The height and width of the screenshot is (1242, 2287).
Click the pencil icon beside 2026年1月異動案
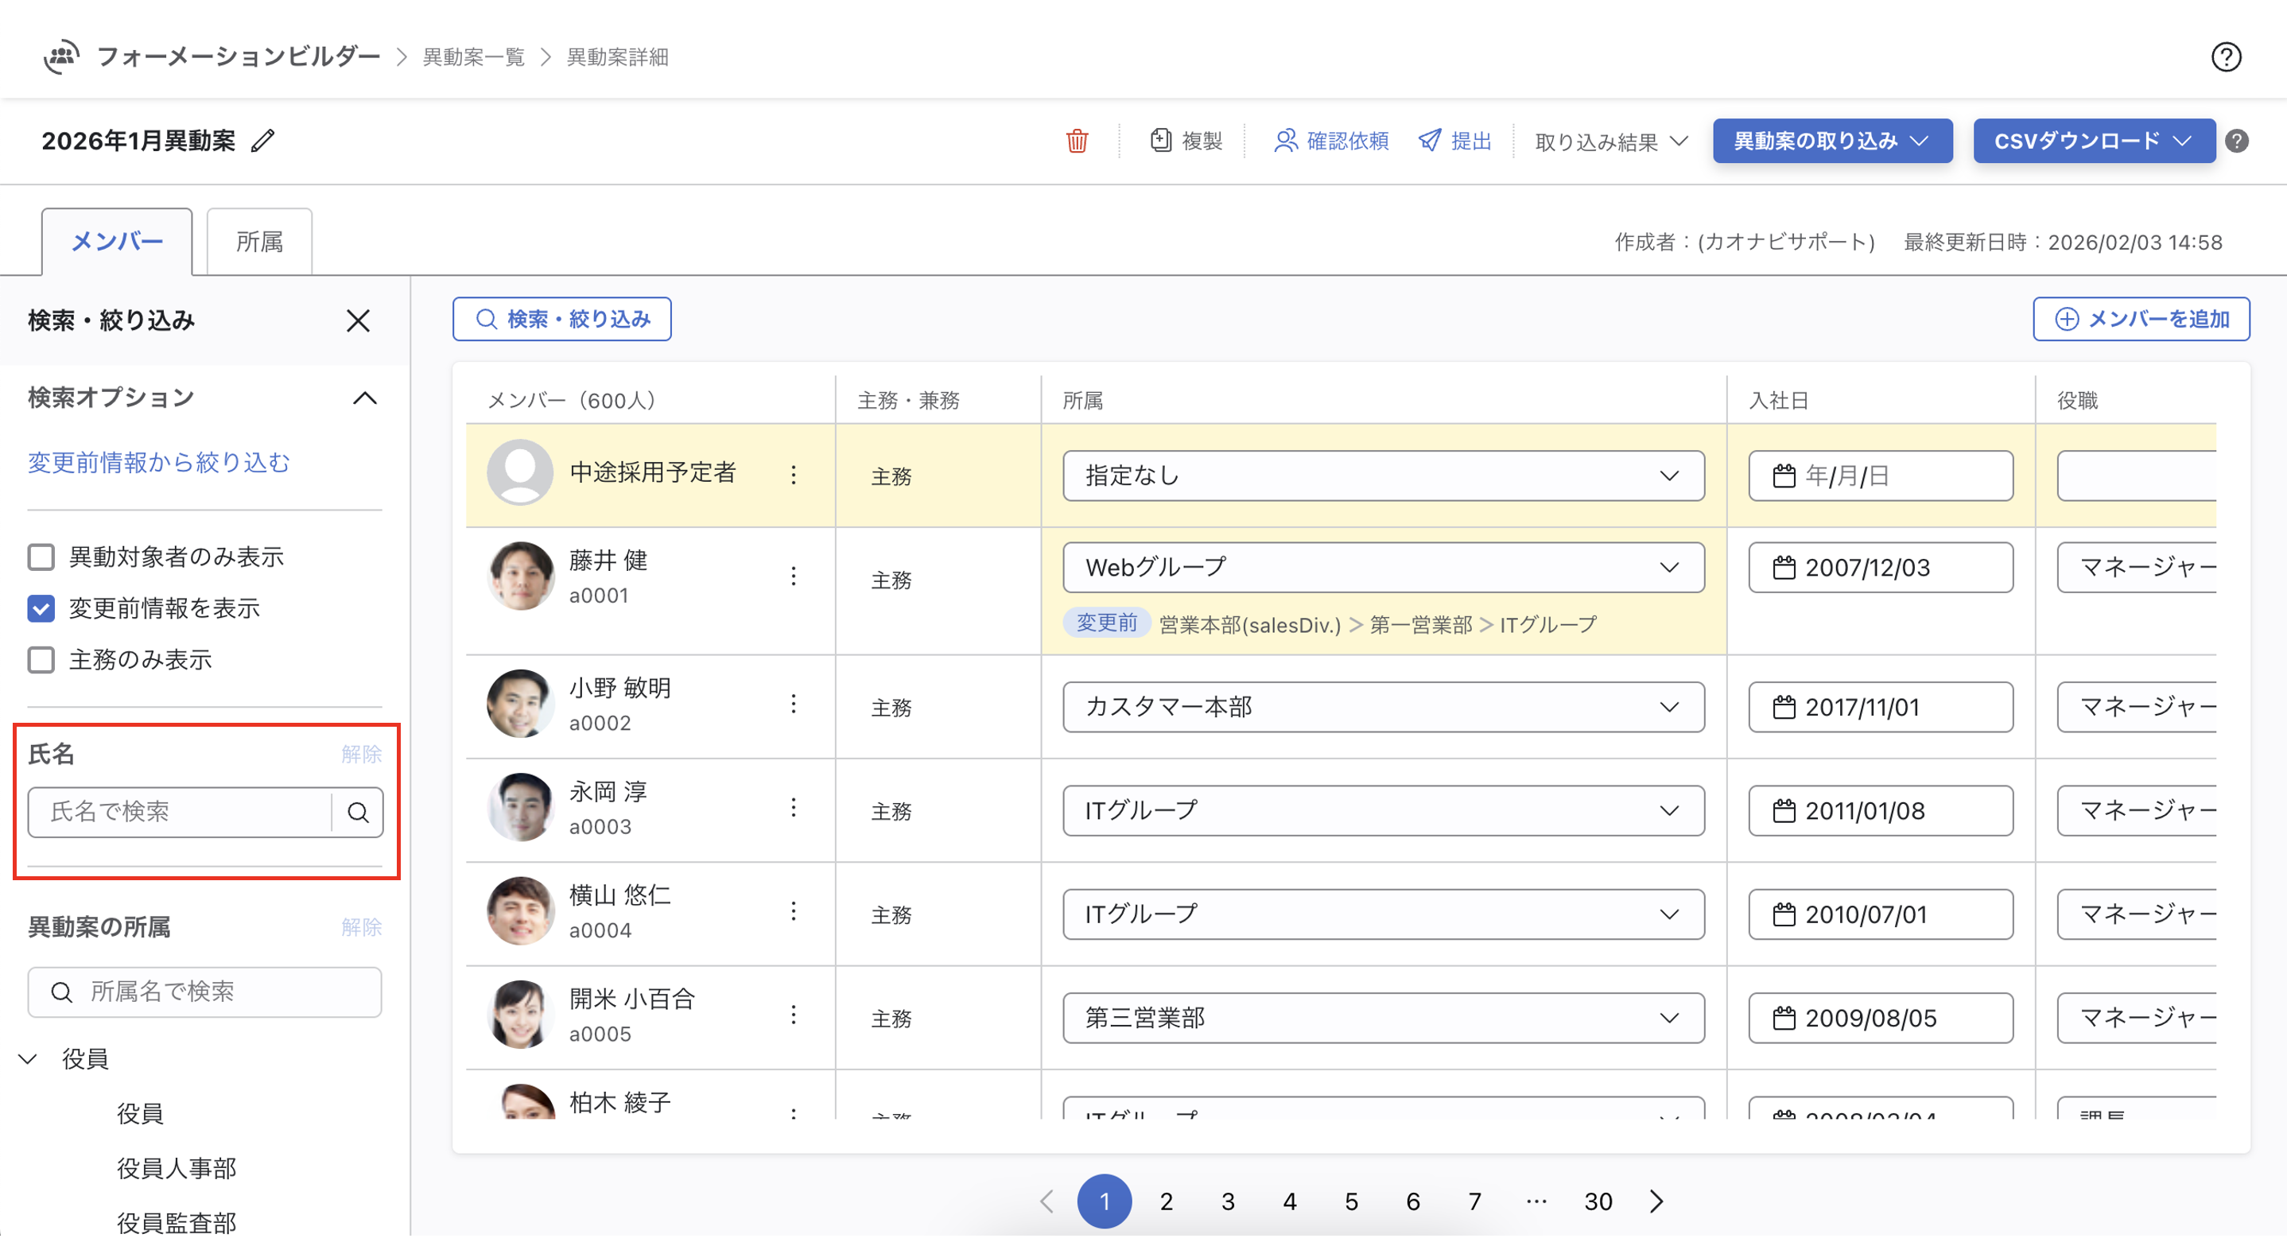click(x=262, y=142)
